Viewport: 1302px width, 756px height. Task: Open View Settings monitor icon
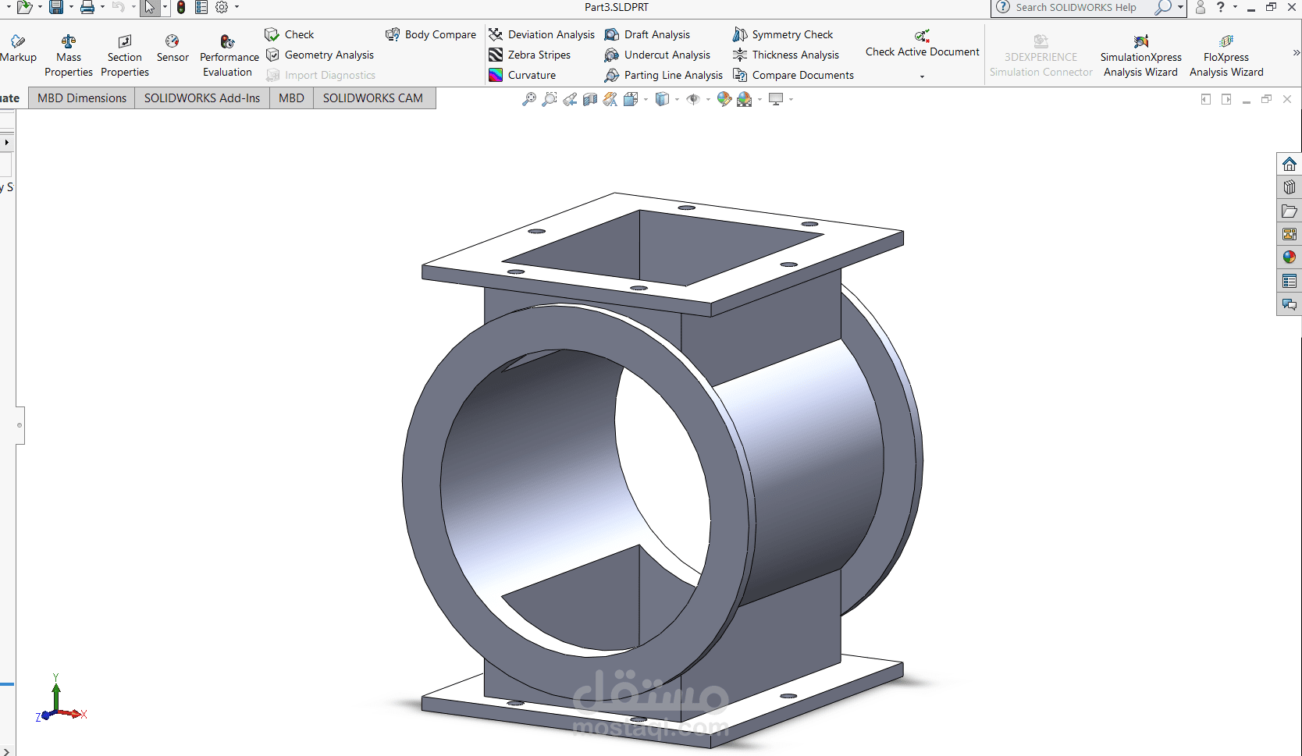click(776, 99)
